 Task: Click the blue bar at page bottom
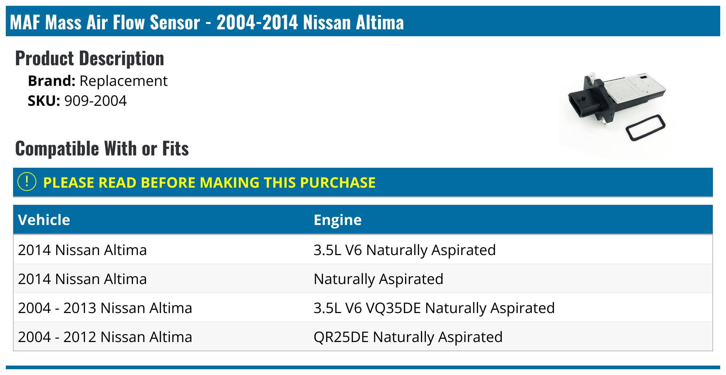tap(363, 368)
